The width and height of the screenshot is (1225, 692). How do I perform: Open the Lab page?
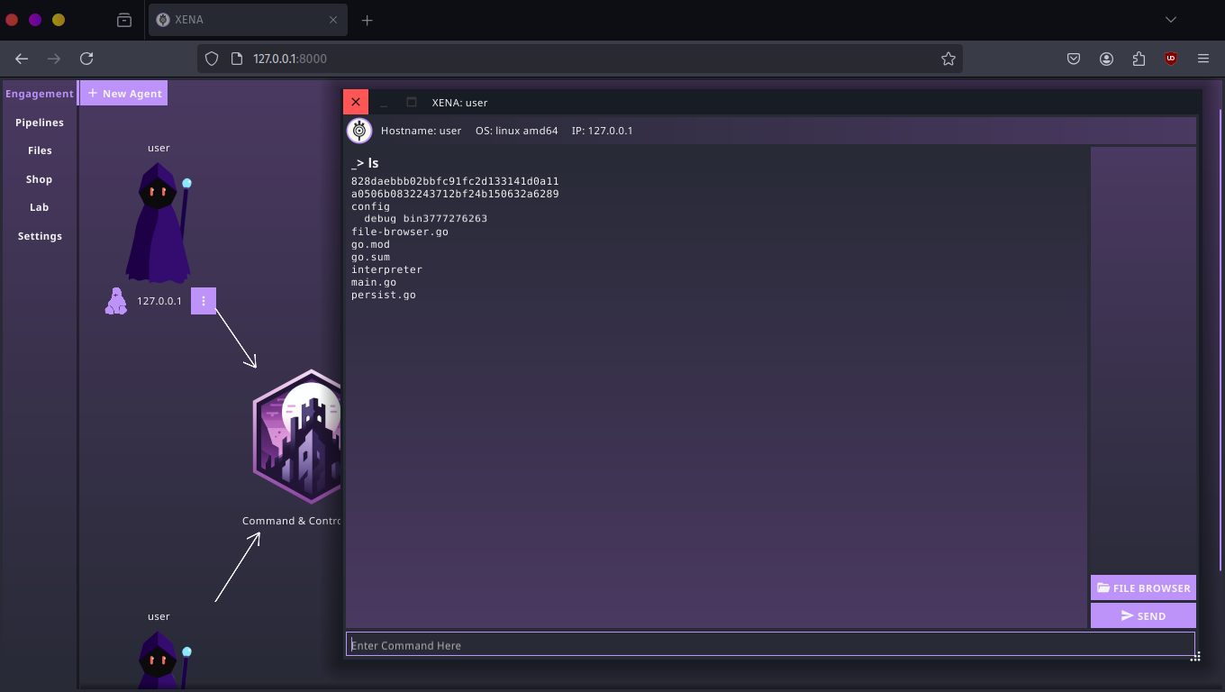pos(40,207)
